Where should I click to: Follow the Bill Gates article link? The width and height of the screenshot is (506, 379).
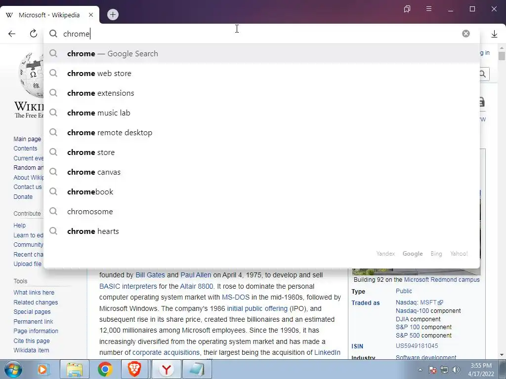point(150,275)
